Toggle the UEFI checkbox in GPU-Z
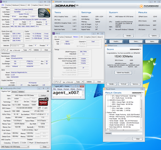The width and height of the screenshot is (161, 150). [43, 108]
